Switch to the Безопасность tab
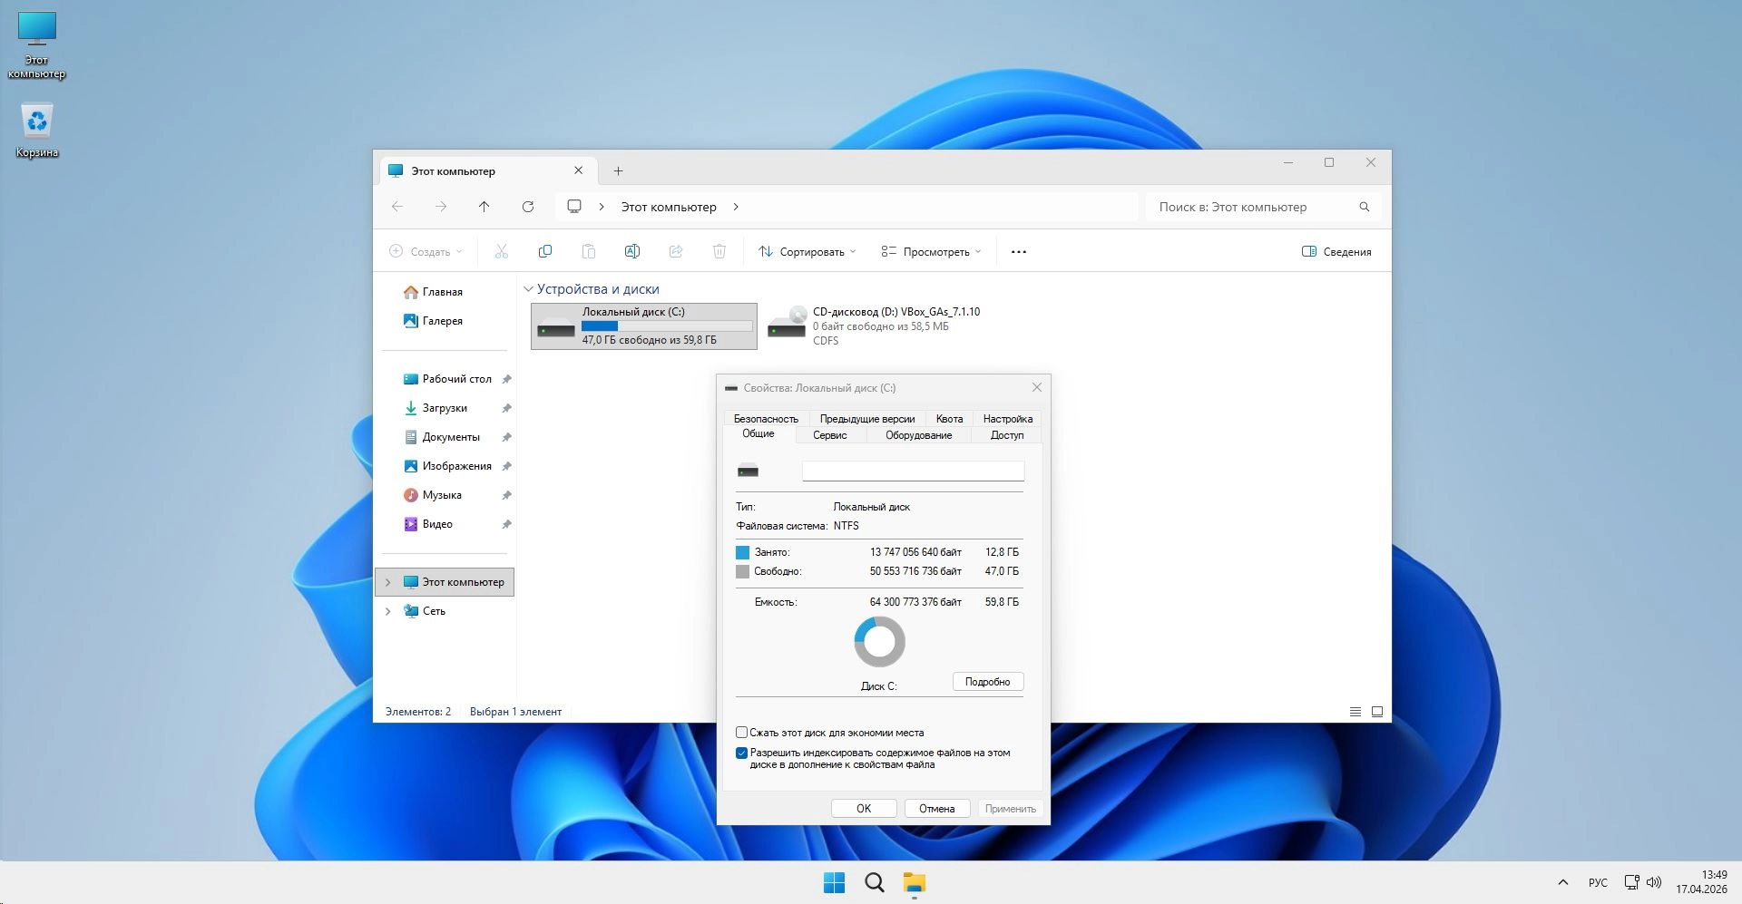1742x904 pixels. coord(765,419)
